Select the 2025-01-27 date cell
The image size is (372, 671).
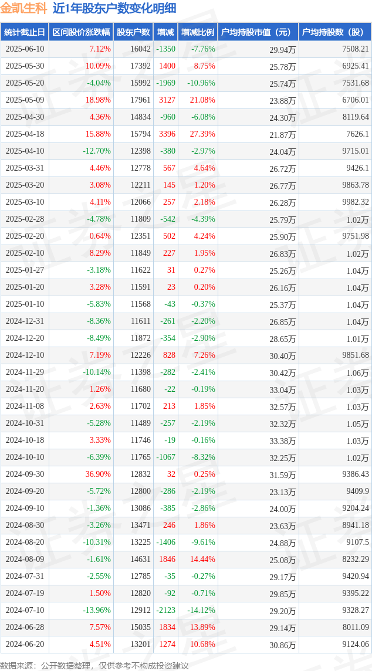(25, 270)
